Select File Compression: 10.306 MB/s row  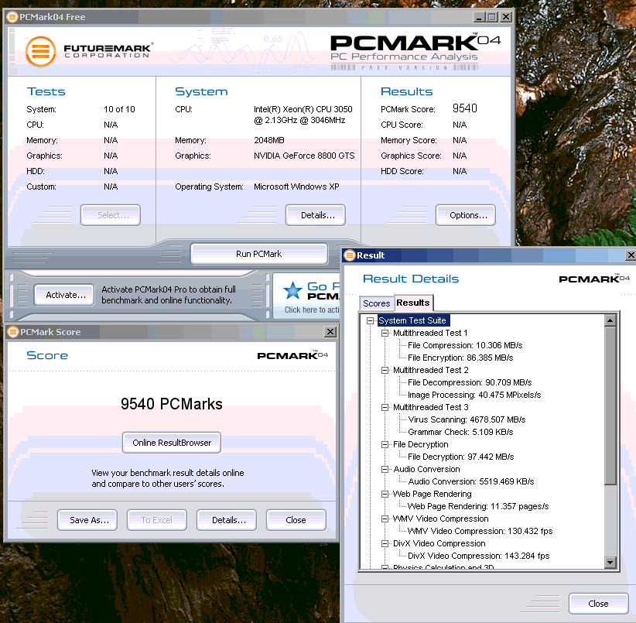465,346
